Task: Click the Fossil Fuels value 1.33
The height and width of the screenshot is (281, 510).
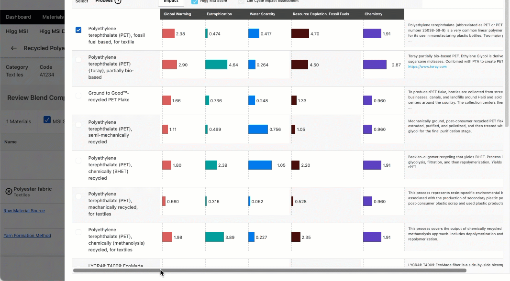Action: [302, 101]
